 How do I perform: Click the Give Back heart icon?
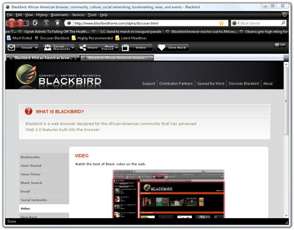(162, 48)
